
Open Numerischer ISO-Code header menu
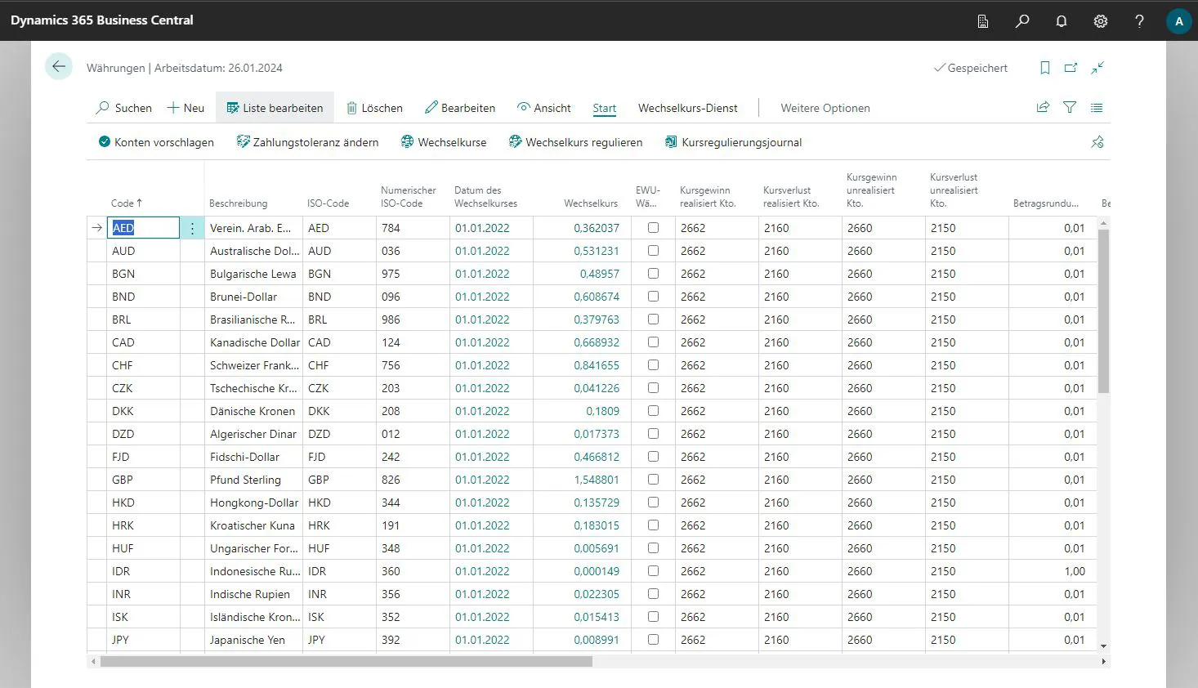[x=408, y=197]
